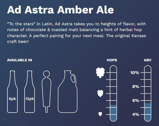Click the beer description paragraph
This screenshot has height=126, width=159.
77,33
